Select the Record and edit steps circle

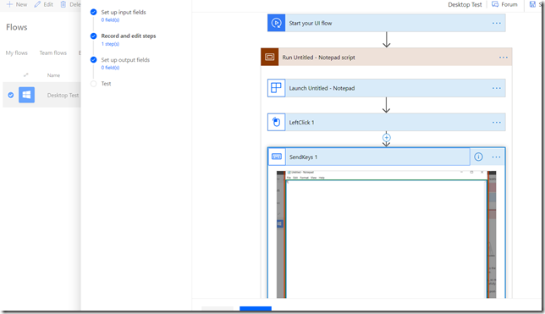pos(93,36)
